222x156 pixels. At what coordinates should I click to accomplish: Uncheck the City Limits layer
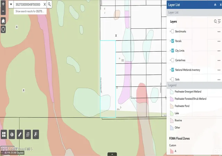point(173,51)
